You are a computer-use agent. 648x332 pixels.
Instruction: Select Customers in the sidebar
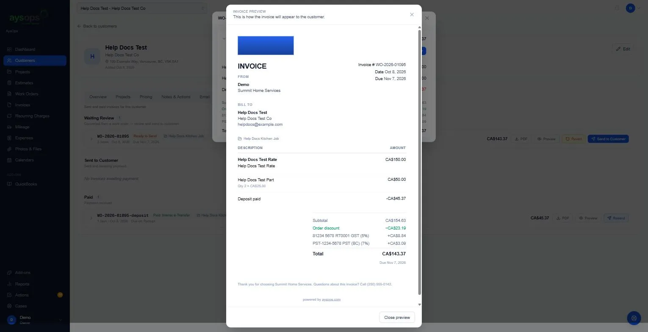coord(35,61)
